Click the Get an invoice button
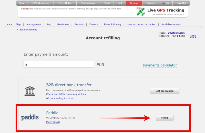Viewport: 205px width, 133px height. tap(165, 91)
